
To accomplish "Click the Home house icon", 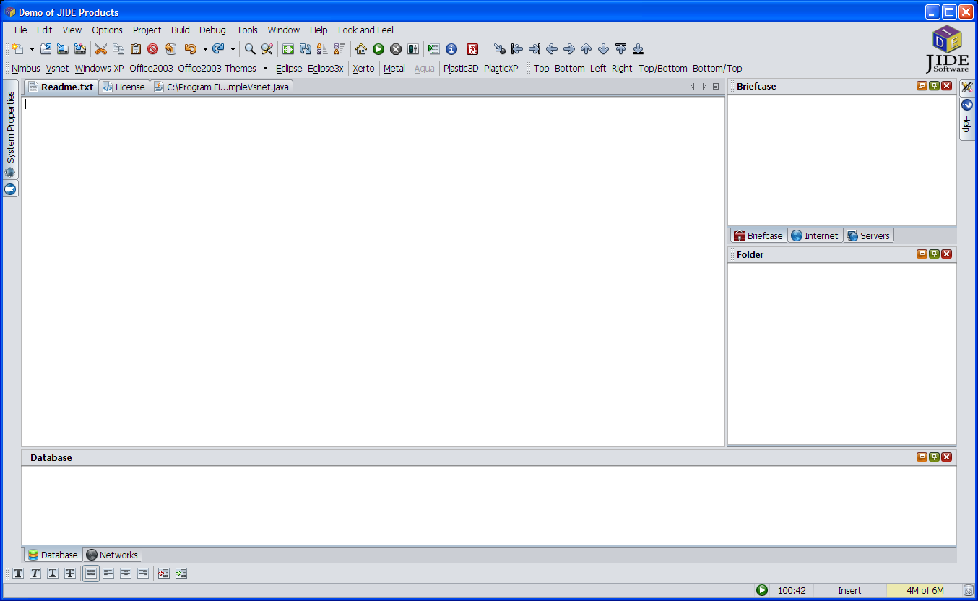I will pyautogui.click(x=361, y=49).
